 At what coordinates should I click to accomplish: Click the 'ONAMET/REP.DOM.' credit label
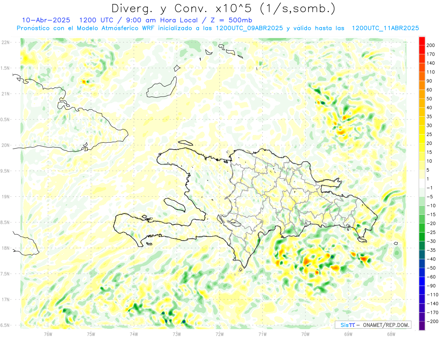click(386, 325)
